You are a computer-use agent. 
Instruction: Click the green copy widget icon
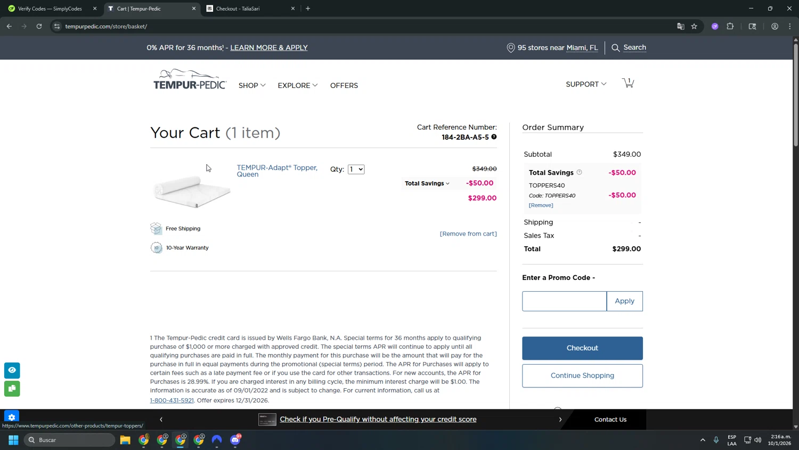(12, 389)
